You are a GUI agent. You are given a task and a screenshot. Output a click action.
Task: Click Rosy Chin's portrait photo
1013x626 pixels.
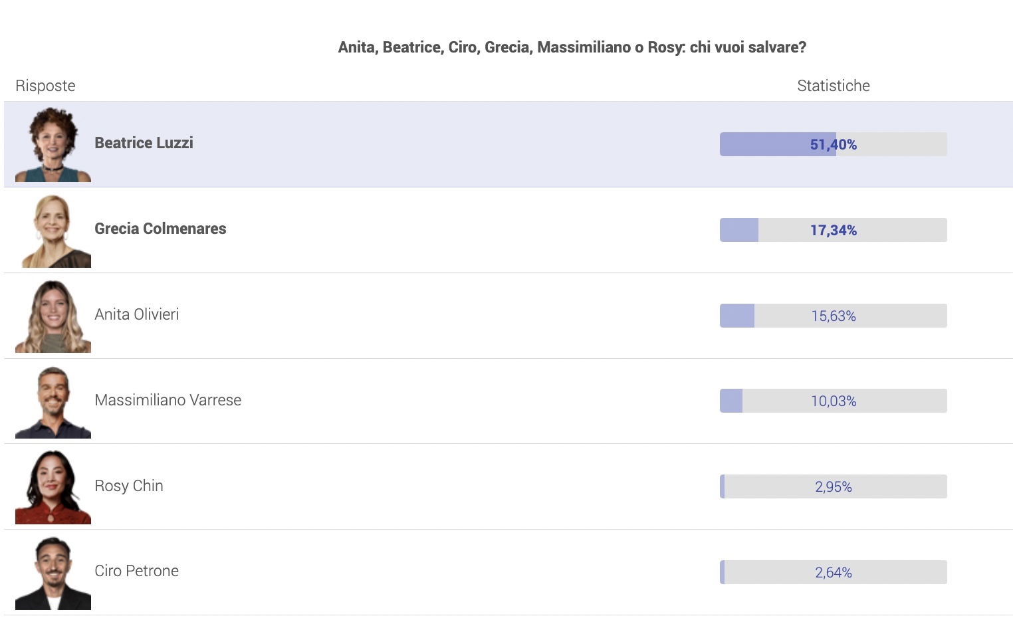pos(53,487)
